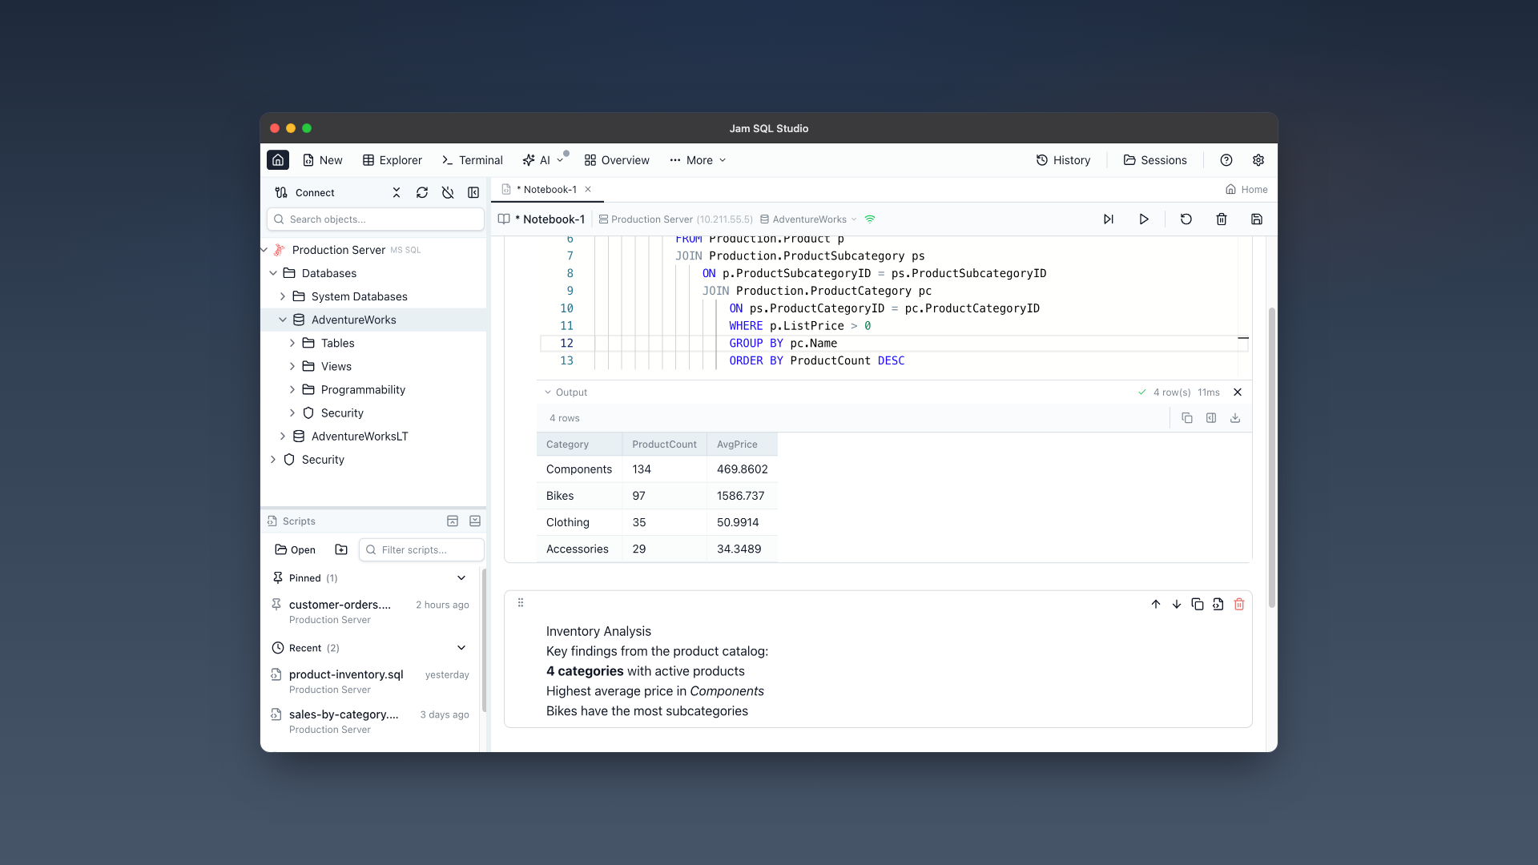The image size is (1538, 865).
Task: Delete the current notebook
Action: 1222,219
